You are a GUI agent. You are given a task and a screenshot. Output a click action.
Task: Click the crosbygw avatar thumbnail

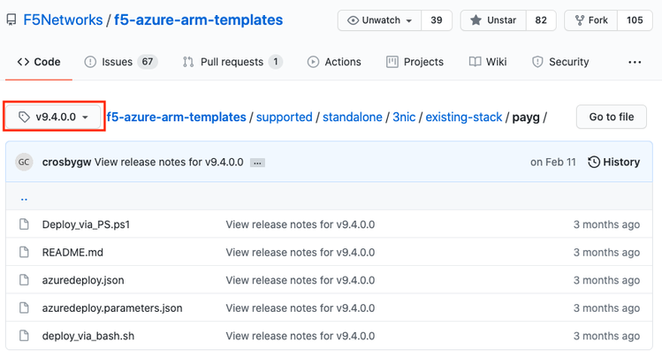coord(25,163)
